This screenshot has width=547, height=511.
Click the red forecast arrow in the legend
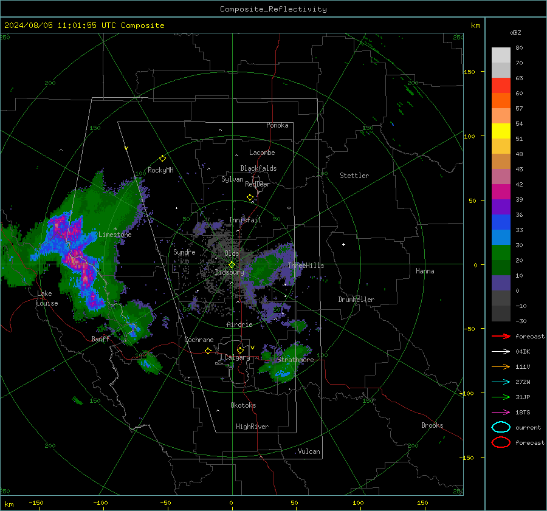pos(501,336)
